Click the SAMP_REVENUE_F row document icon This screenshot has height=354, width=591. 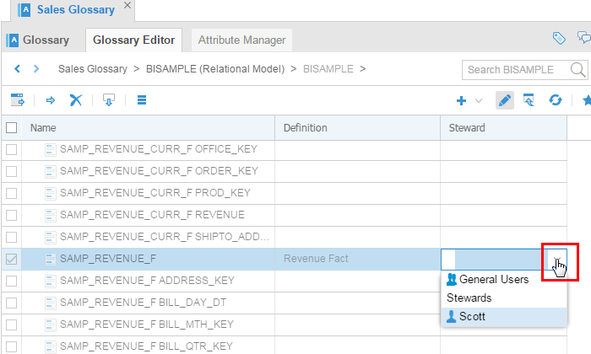pos(50,259)
